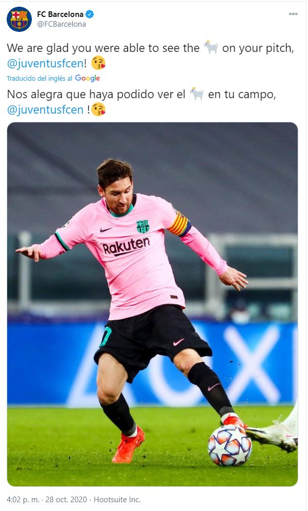
Task: Open the FC Barcelona display name
Action: (60, 14)
